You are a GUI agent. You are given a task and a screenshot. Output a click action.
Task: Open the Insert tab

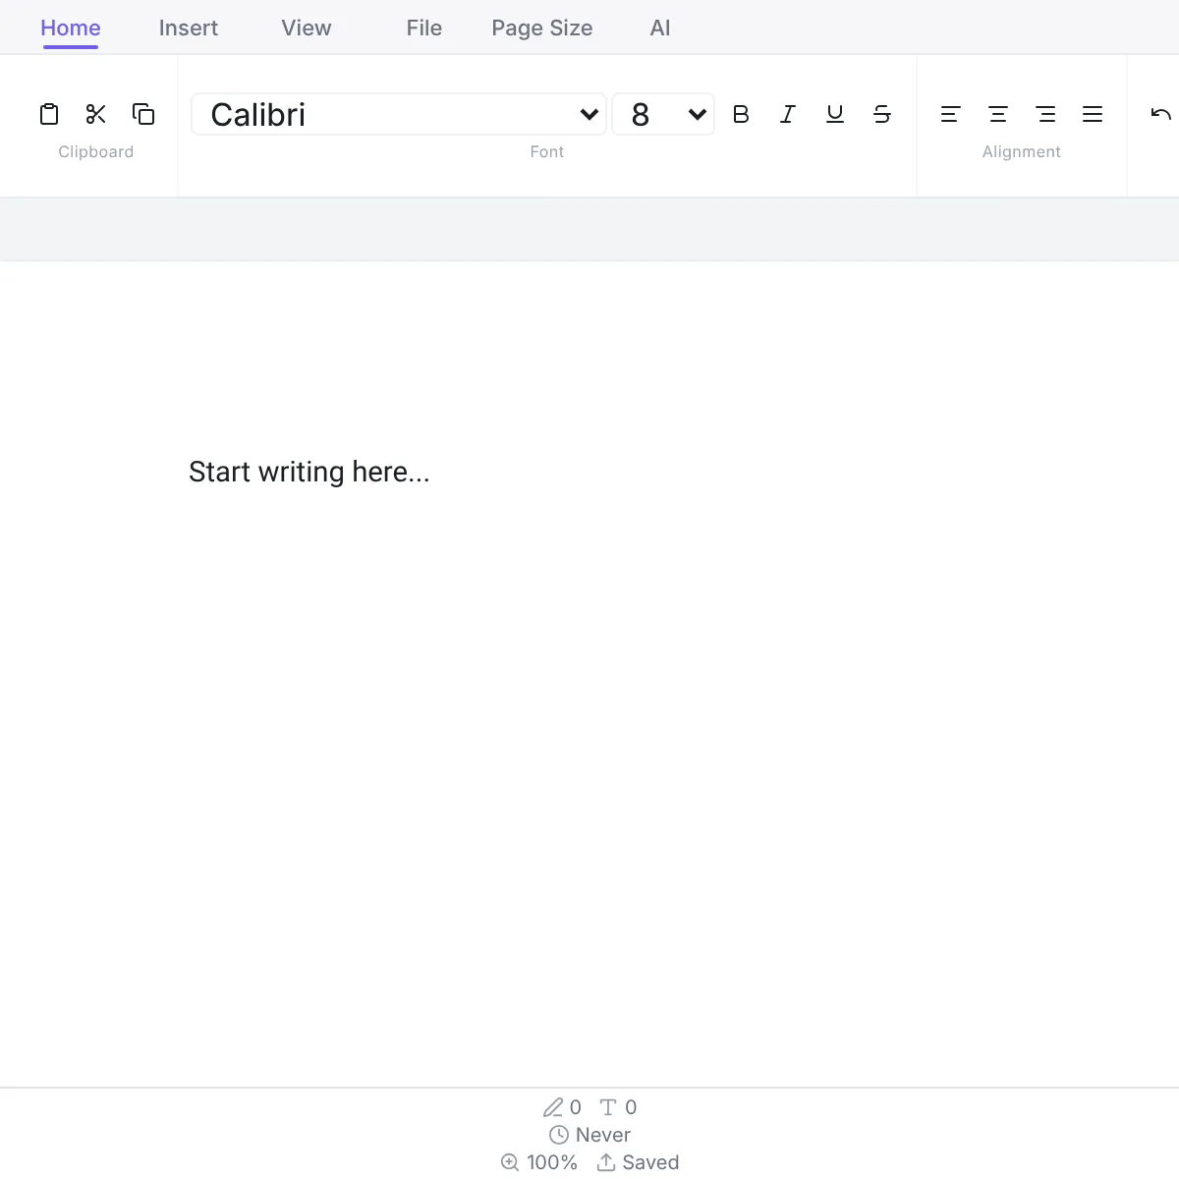[x=189, y=28]
